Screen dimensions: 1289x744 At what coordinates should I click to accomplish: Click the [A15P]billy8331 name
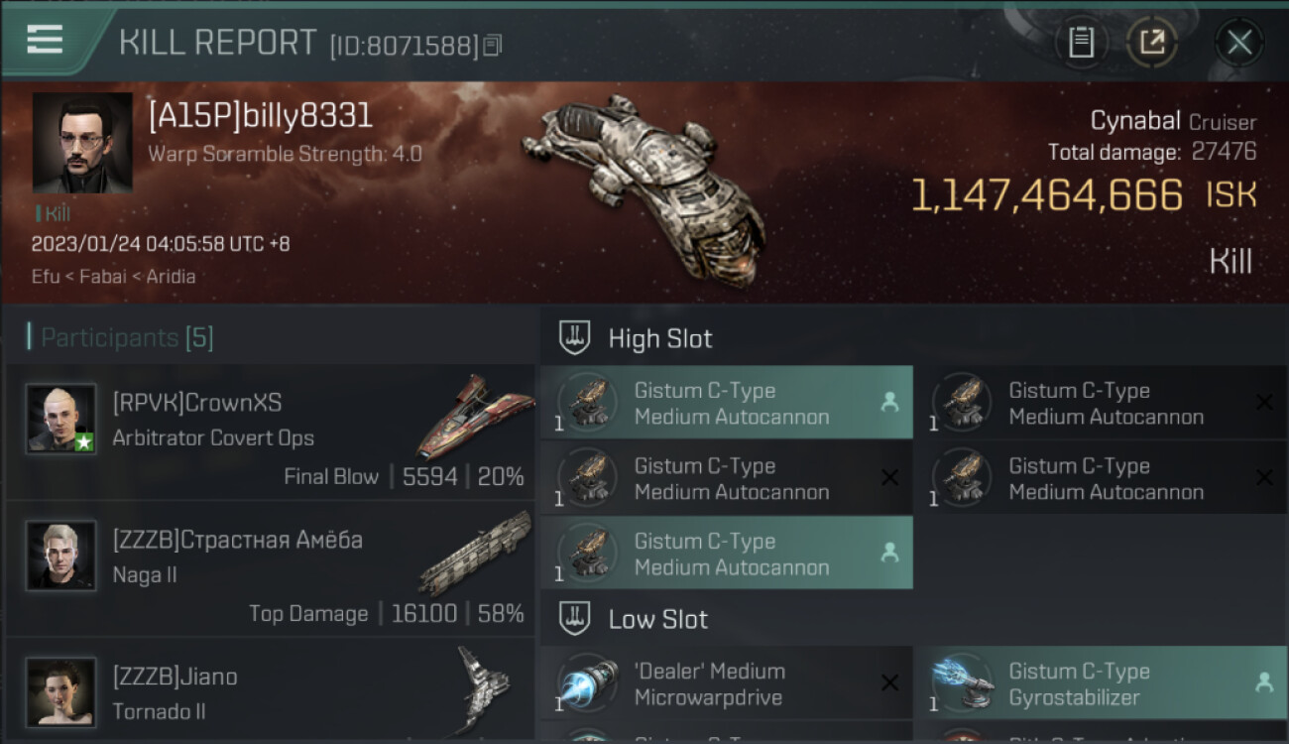click(261, 116)
